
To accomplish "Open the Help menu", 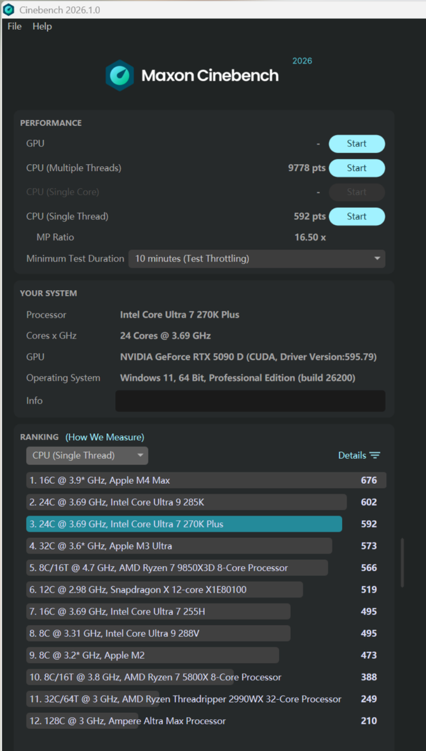I will 42,26.
